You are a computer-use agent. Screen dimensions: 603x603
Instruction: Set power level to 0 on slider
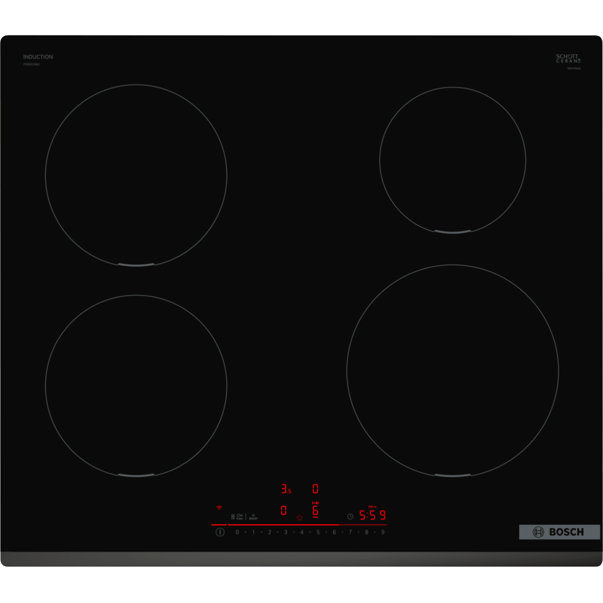pyautogui.click(x=237, y=532)
